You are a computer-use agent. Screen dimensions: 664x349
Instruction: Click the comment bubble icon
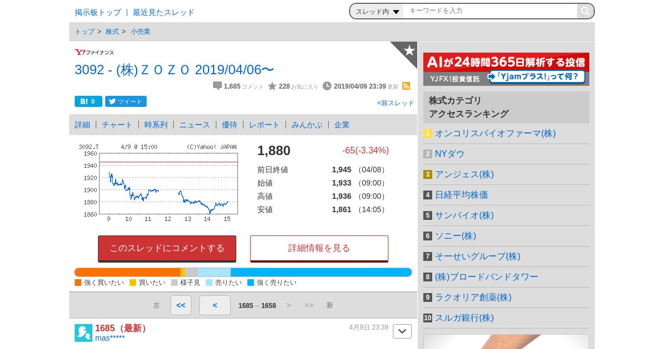point(217,86)
